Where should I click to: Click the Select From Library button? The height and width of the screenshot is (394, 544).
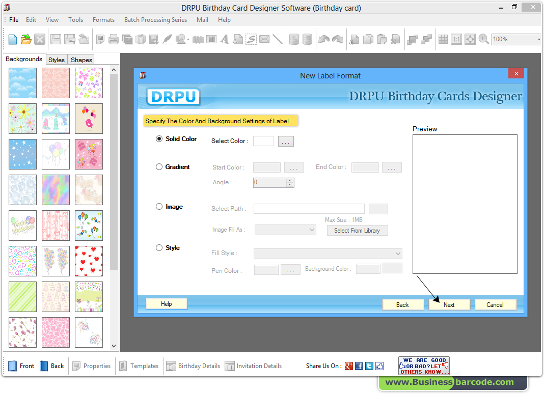[357, 230]
